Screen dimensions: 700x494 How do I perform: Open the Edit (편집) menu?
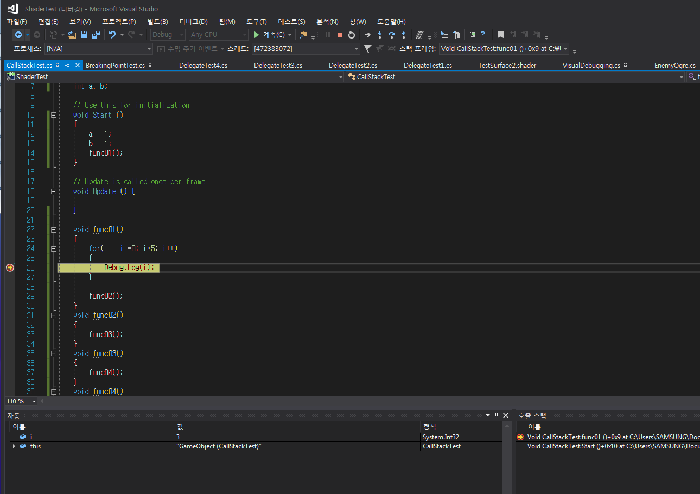[48, 22]
